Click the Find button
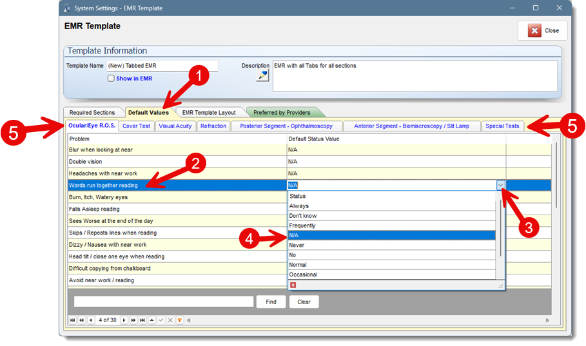Image resolution: width=586 pixels, height=346 pixels. (x=271, y=302)
